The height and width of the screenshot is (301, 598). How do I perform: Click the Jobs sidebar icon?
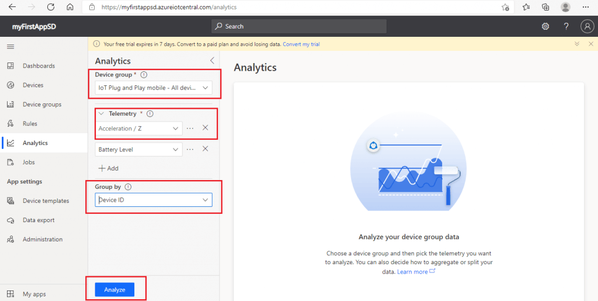click(x=11, y=162)
